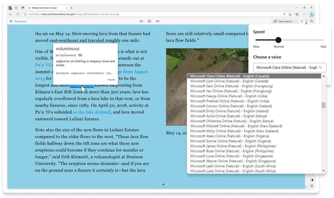Open the Workspaces icon in the title bar
The image size is (334, 198).
17,8
